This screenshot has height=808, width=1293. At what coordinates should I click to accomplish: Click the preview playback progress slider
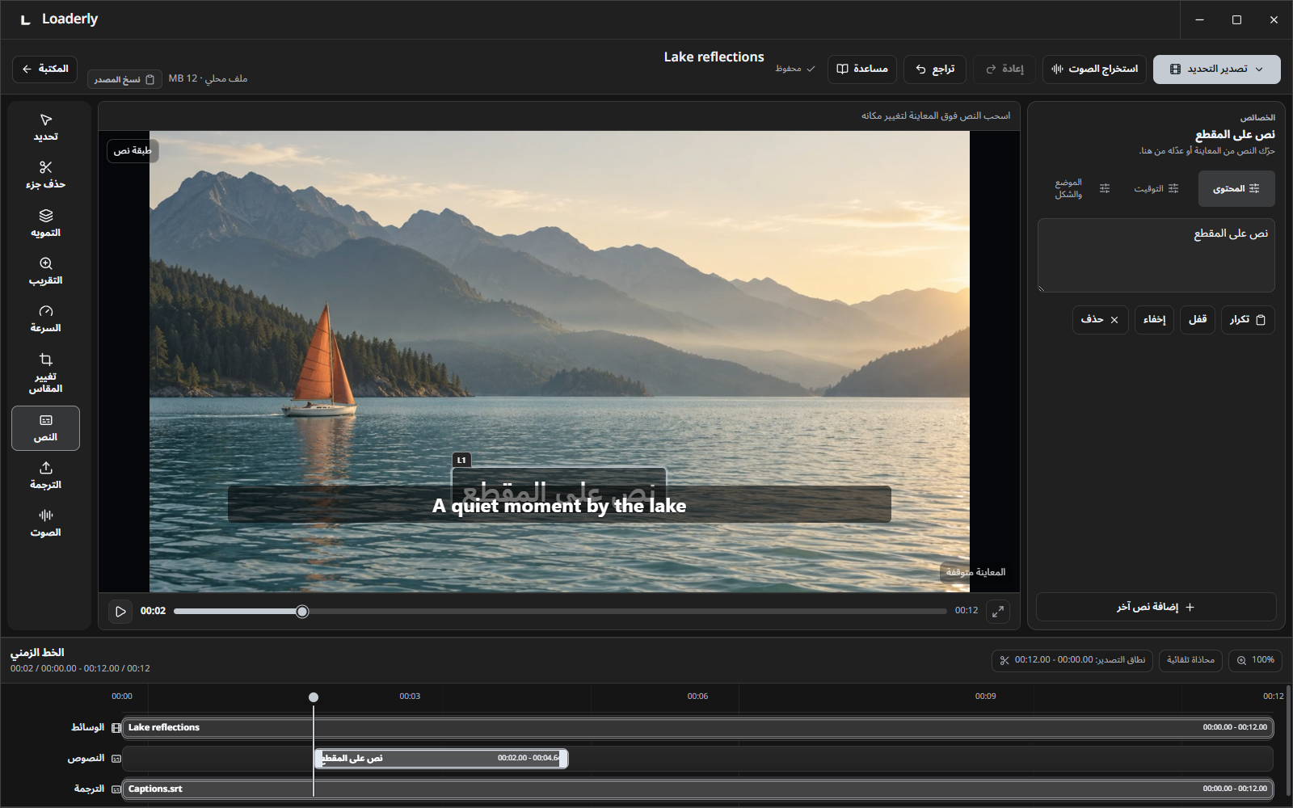point(560,612)
